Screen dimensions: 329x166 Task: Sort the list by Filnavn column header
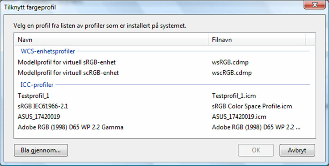(257, 40)
